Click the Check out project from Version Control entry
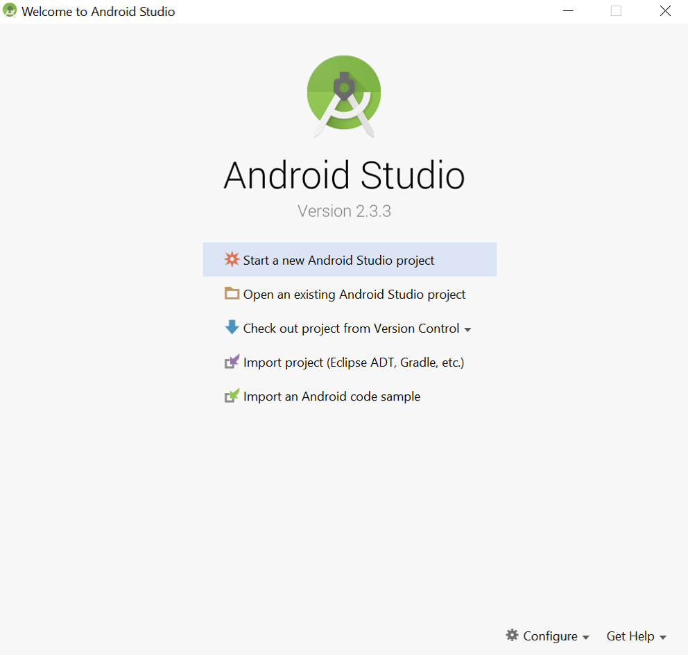Image resolution: width=688 pixels, height=655 pixels. coord(351,328)
